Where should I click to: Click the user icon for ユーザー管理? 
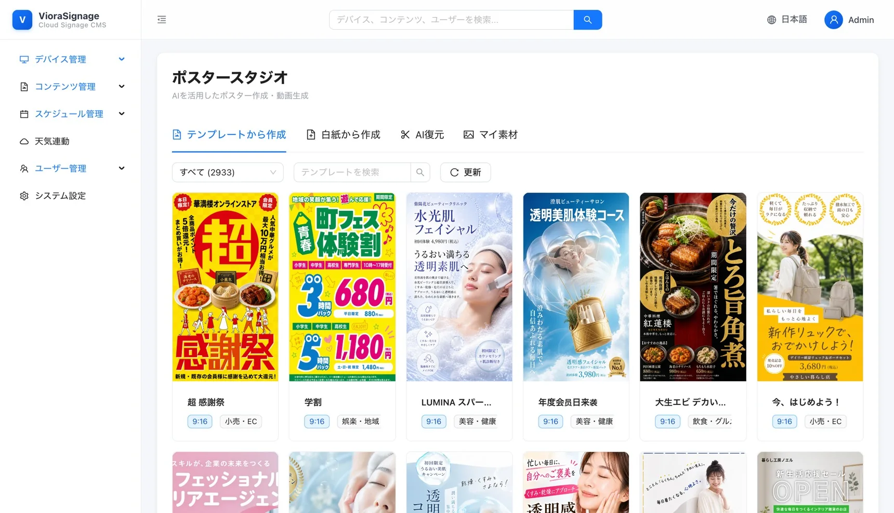click(24, 168)
